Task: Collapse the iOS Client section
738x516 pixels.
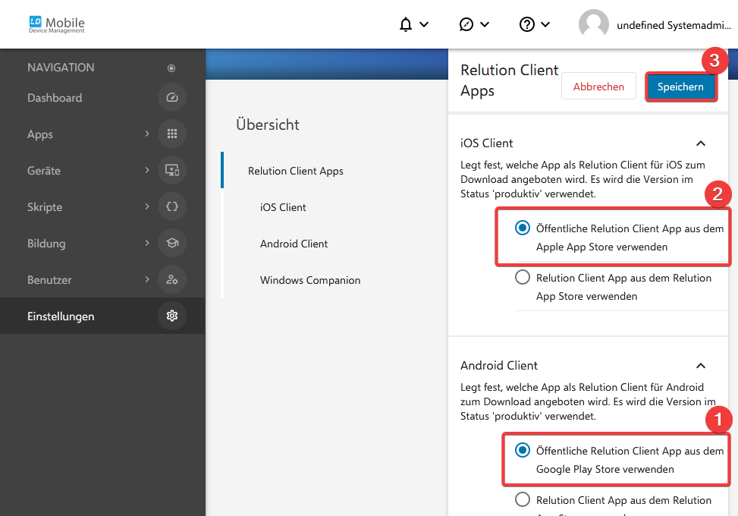Action: click(x=701, y=143)
